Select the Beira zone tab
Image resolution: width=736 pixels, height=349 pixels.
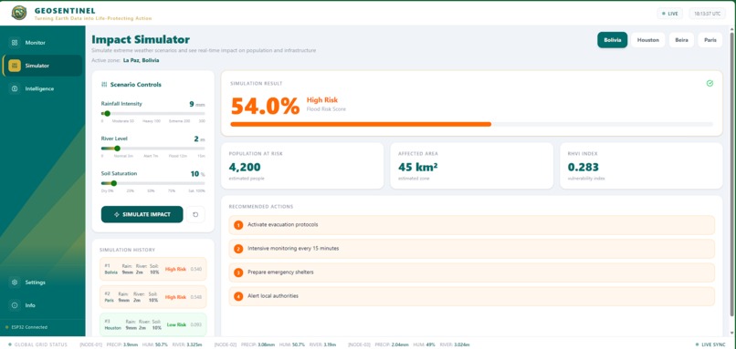click(681, 40)
